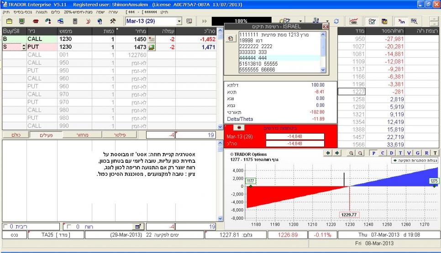The width and height of the screenshot is (441, 253).
Task: Open the כלים menu
Action: tap(56, 10)
